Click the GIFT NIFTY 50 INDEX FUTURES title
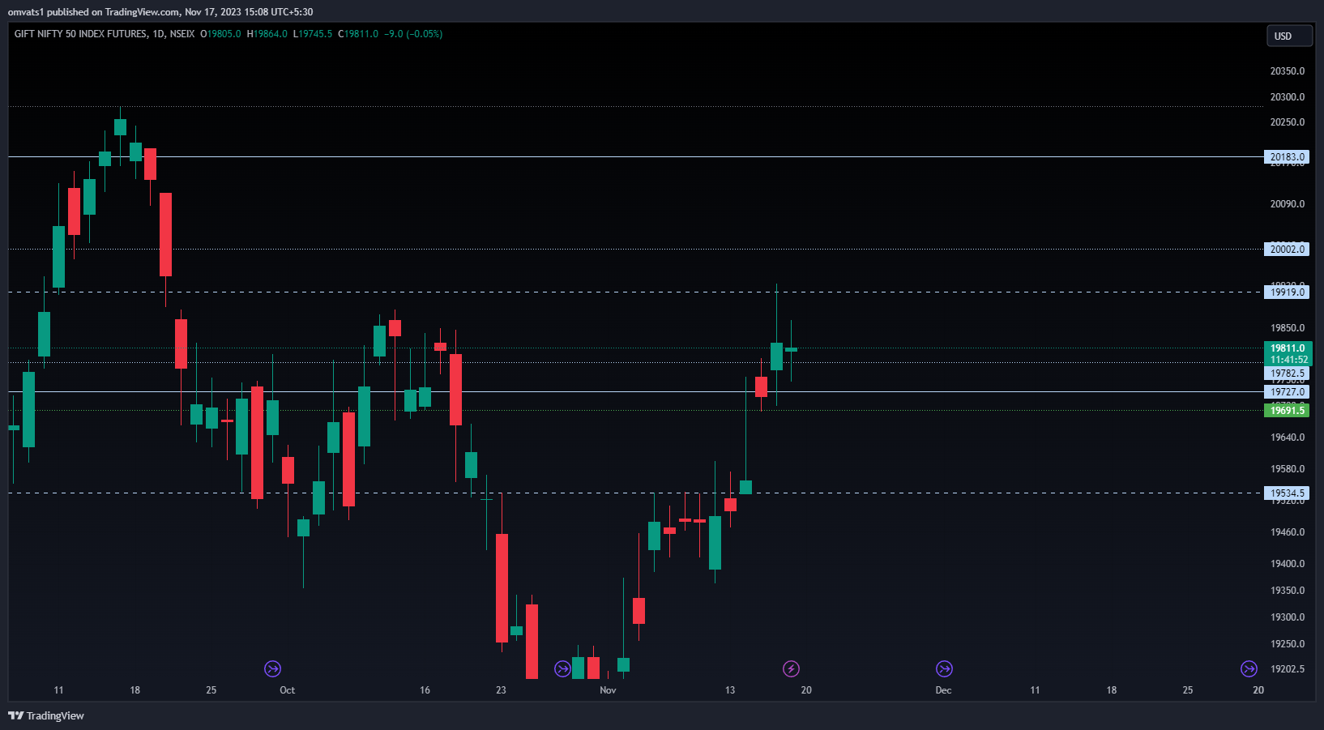 pos(81,34)
